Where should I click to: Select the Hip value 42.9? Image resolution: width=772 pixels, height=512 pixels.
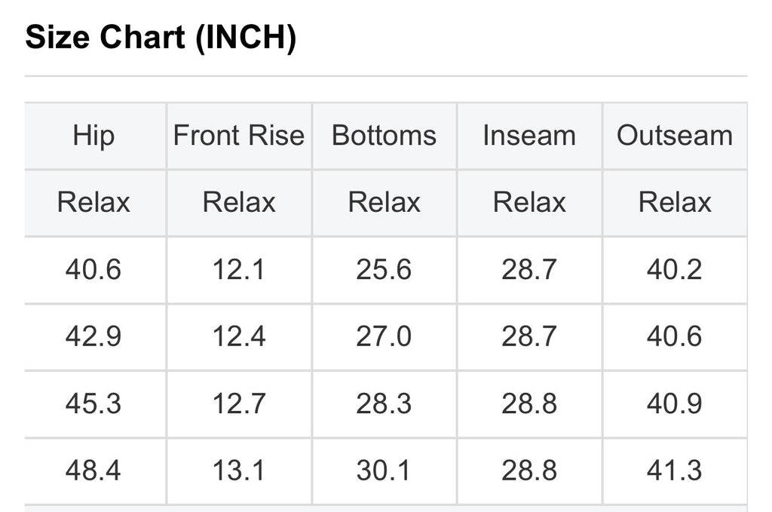coord(94,336)
